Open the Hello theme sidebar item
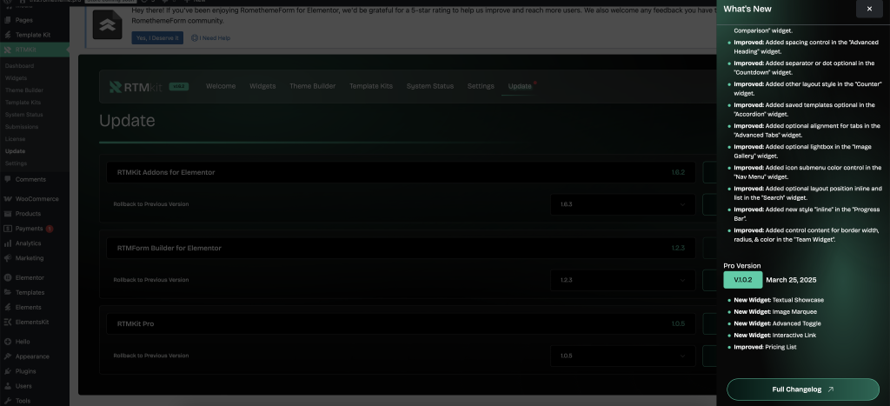 tap(23, 342)
